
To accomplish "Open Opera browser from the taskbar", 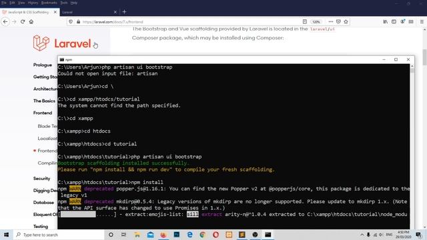I will 216,235.
